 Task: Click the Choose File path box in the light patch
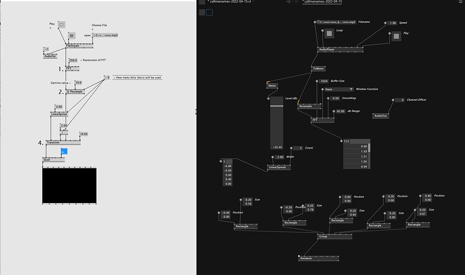point(105,35)
